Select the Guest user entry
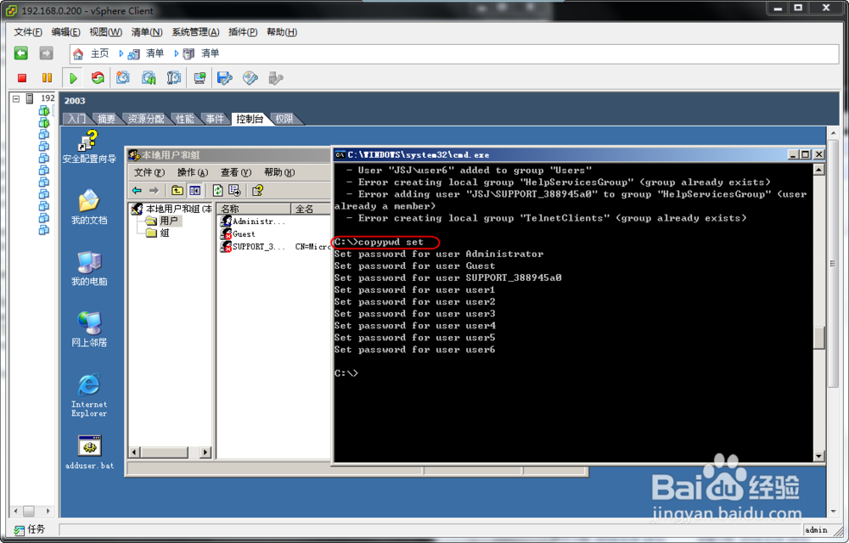Image resolution: width=849 pixels, height=543 pixels. (238, 233)
